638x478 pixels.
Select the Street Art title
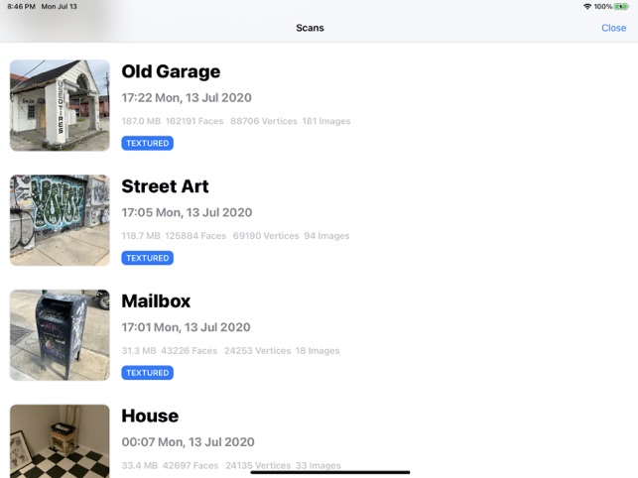click(165, 186)
